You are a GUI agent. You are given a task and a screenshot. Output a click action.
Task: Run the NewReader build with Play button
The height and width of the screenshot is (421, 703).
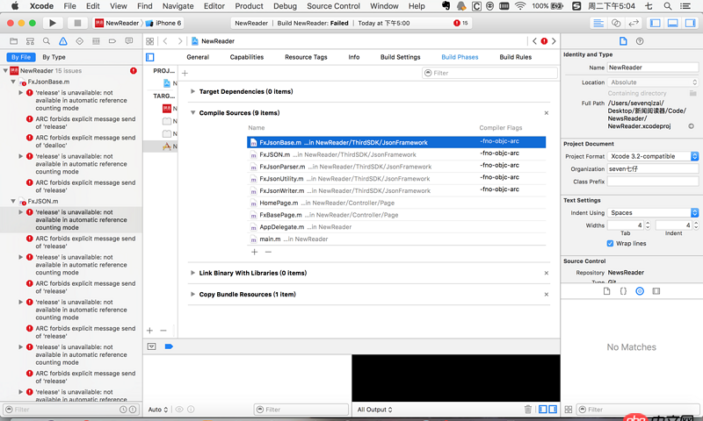(x=53, y=23)
